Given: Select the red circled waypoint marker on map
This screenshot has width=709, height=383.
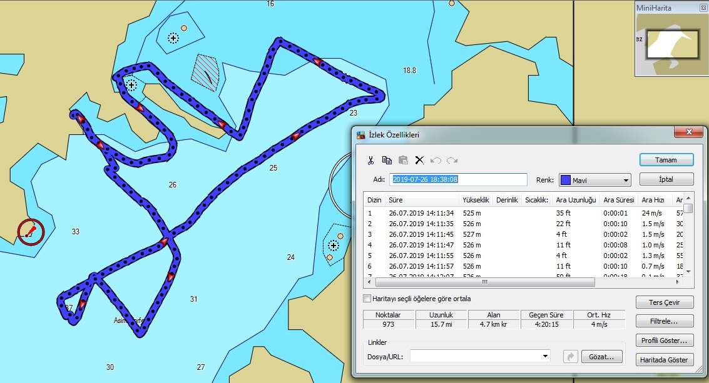Looking at the screenshot, I should [x=30, y=232].
